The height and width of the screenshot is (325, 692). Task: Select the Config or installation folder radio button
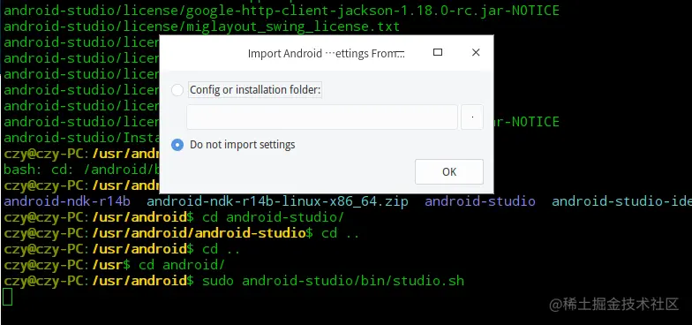click(x=177, y=90)
